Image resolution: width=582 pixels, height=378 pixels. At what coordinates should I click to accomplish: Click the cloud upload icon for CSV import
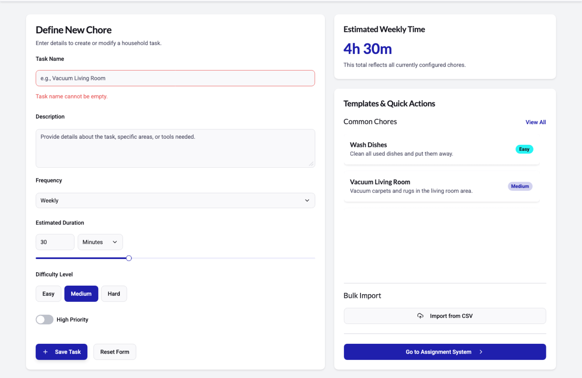pos(420,316)
